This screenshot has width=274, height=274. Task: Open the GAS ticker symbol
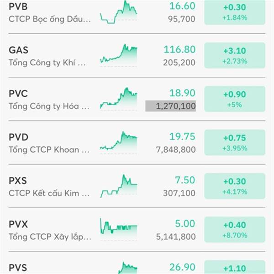(x=18, y=50)
